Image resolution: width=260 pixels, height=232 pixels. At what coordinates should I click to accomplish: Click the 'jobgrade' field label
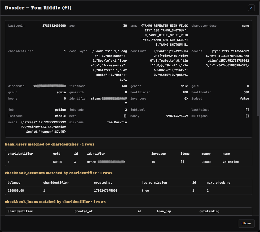click(x=76, y=110)
